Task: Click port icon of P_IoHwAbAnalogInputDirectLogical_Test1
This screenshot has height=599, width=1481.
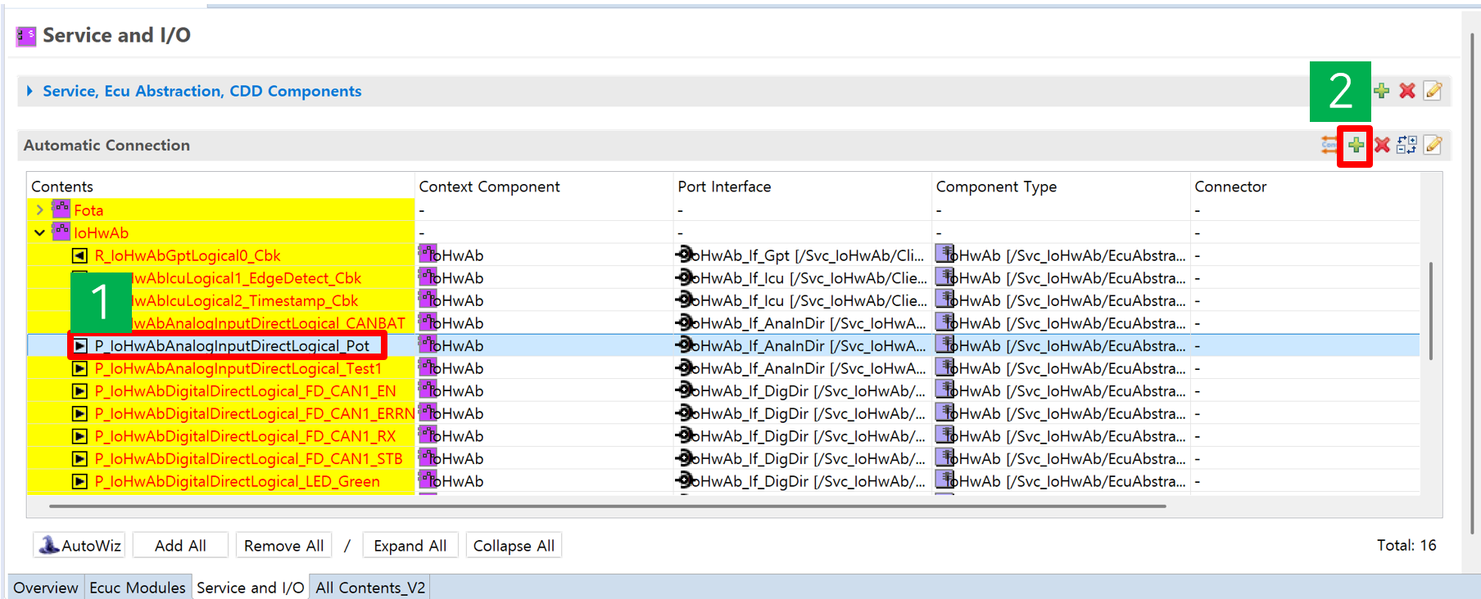Action: click(x=79, y=368)
